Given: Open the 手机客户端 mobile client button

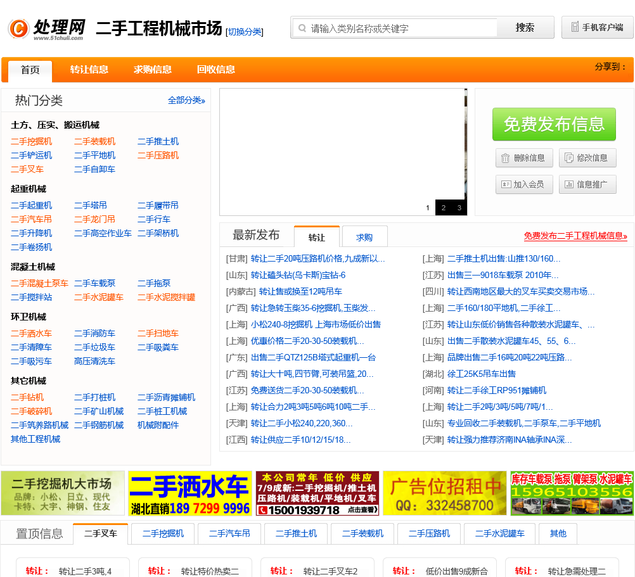Looking at the screenshot, I should click(598, 27).
